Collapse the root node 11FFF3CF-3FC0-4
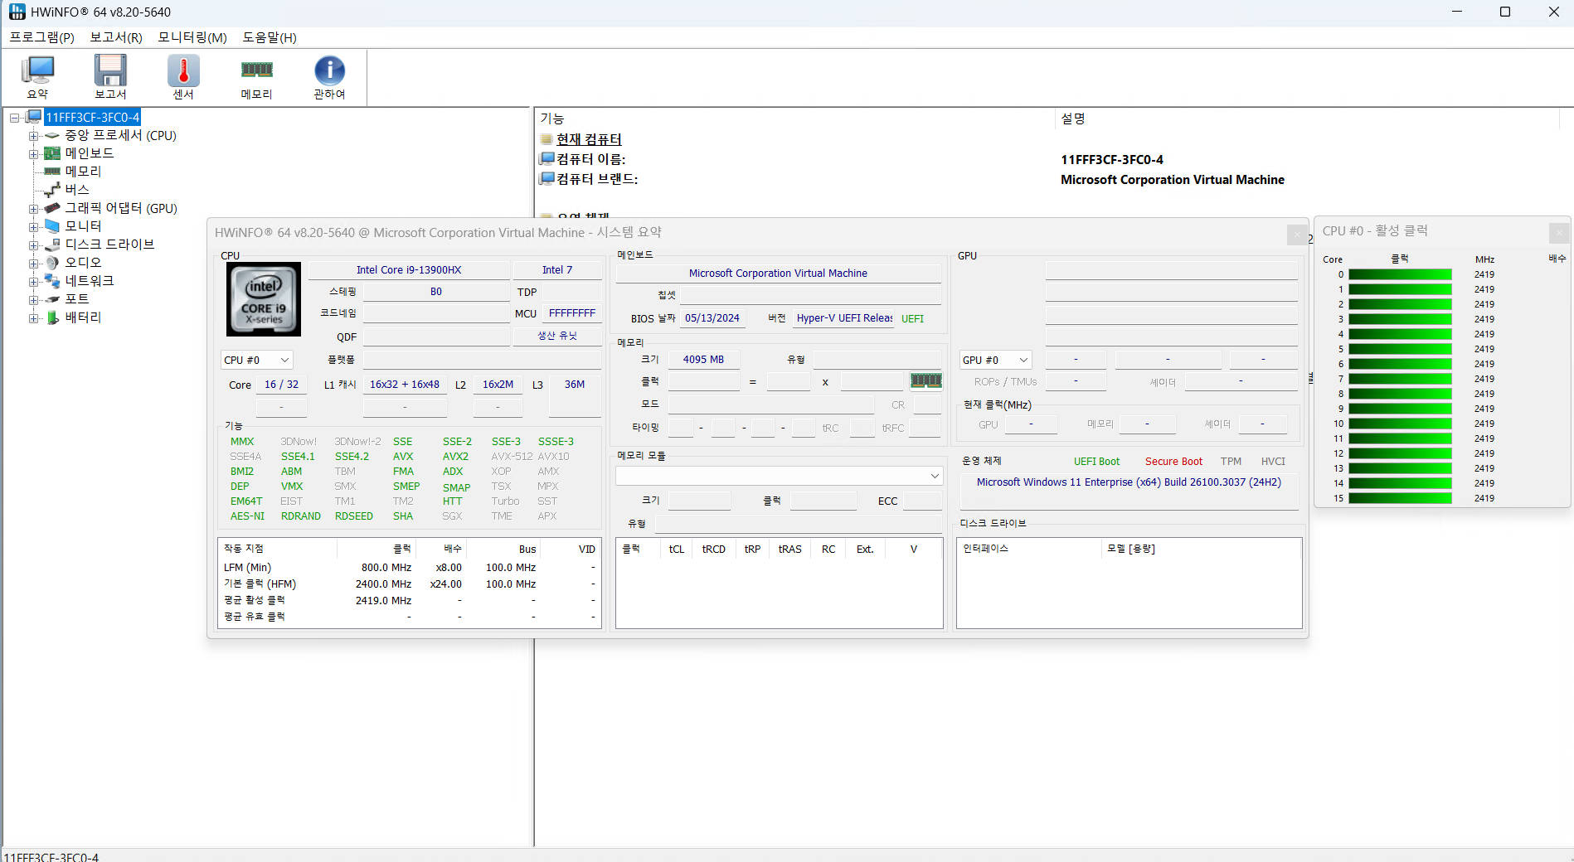This screenshot has height=862, width=1574. pos(14,118)
